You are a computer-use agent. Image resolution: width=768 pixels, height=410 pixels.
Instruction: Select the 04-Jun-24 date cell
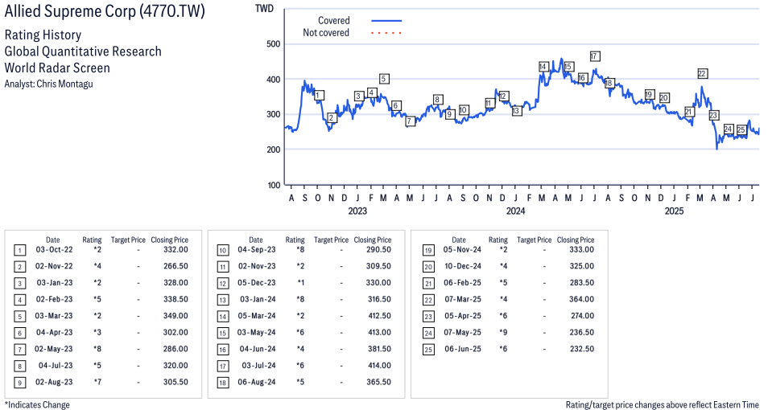pos(258,349)
